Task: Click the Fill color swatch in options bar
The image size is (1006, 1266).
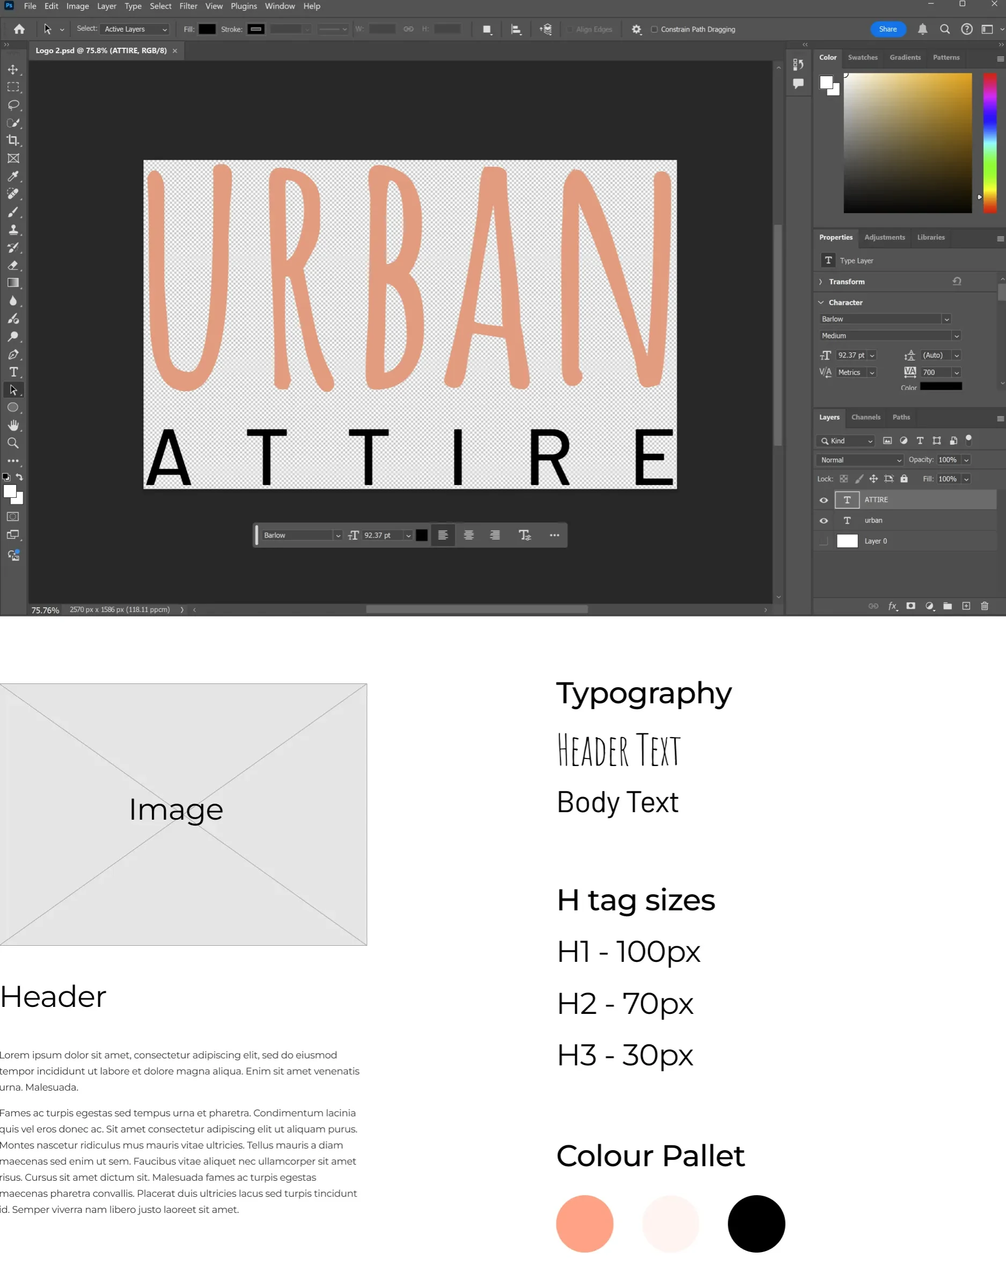Action: 207,30
